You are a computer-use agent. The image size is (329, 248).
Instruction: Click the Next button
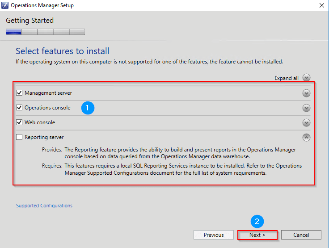point(257,235)
